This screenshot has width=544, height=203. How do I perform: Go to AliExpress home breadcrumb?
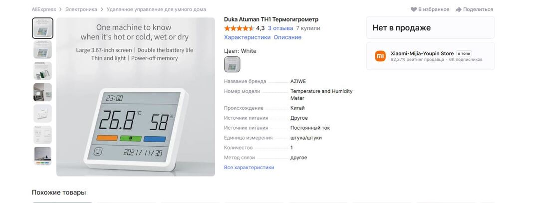pyautogui.click(x=43, y=9)
